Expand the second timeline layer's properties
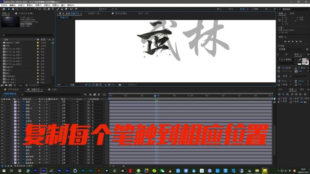 pos(12,105)
